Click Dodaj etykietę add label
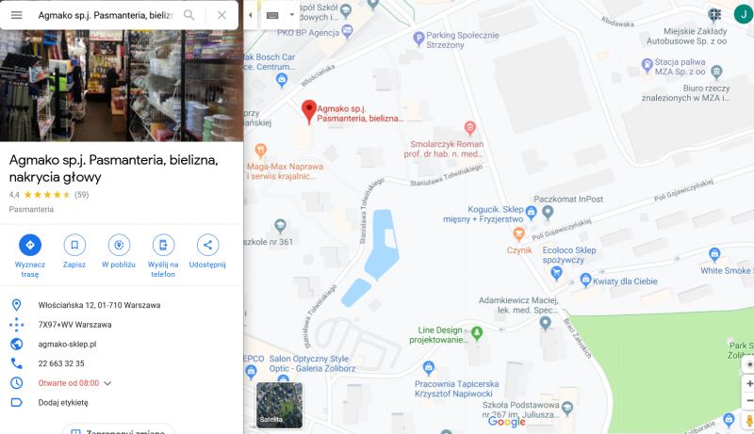 pos(63,402)
